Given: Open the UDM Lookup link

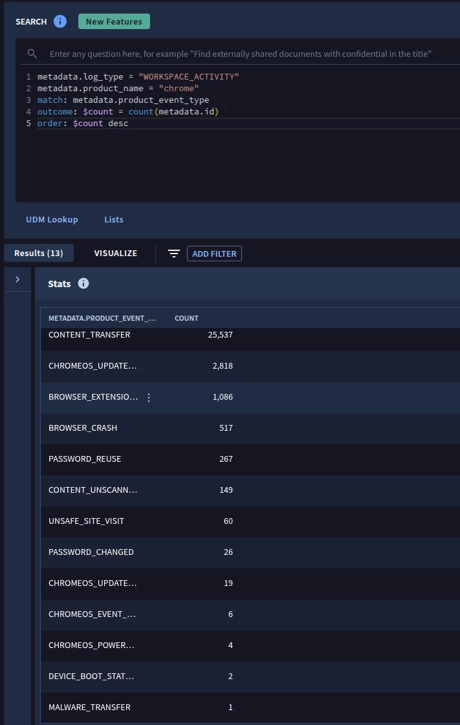Looking at the screenshot, I should click(x=52, y=220).
